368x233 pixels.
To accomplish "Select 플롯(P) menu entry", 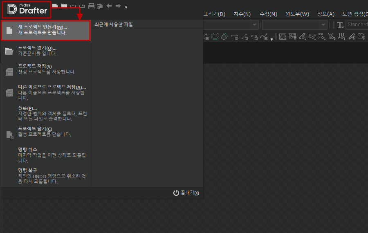I will (46, 113).
